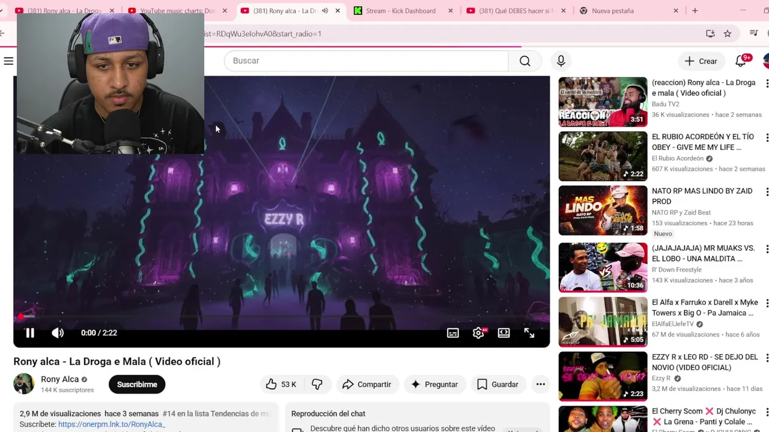Screen dimensions: 769x432
Task: Close the Kick Dashboard tab
Action: [x=451, y=11]
